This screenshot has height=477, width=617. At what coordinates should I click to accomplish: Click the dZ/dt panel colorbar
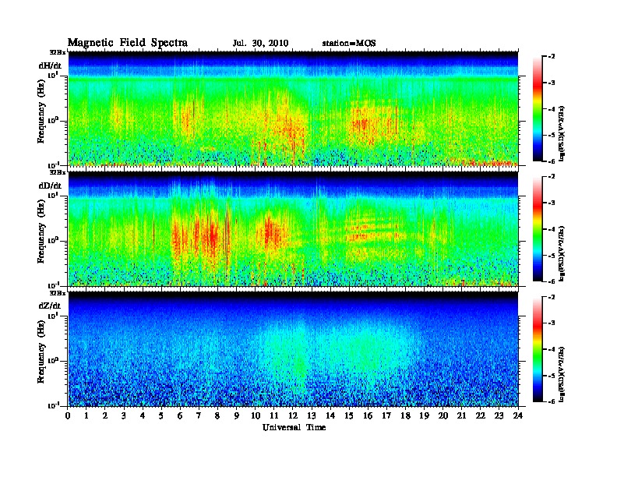coord(538,349)
